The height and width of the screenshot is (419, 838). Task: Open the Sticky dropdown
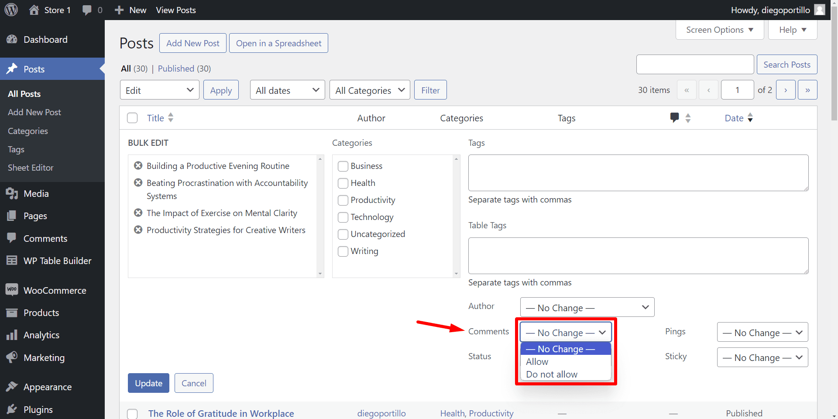762,357
